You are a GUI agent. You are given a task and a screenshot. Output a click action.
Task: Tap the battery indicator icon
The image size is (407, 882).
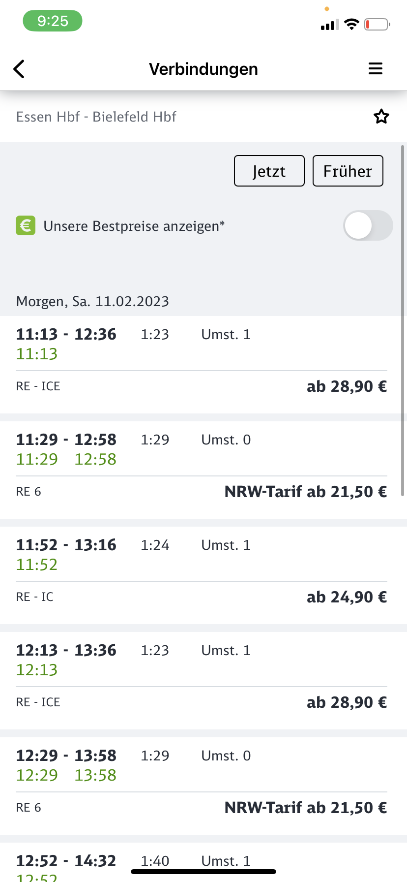pyautogui.click(x=377, y=24)
